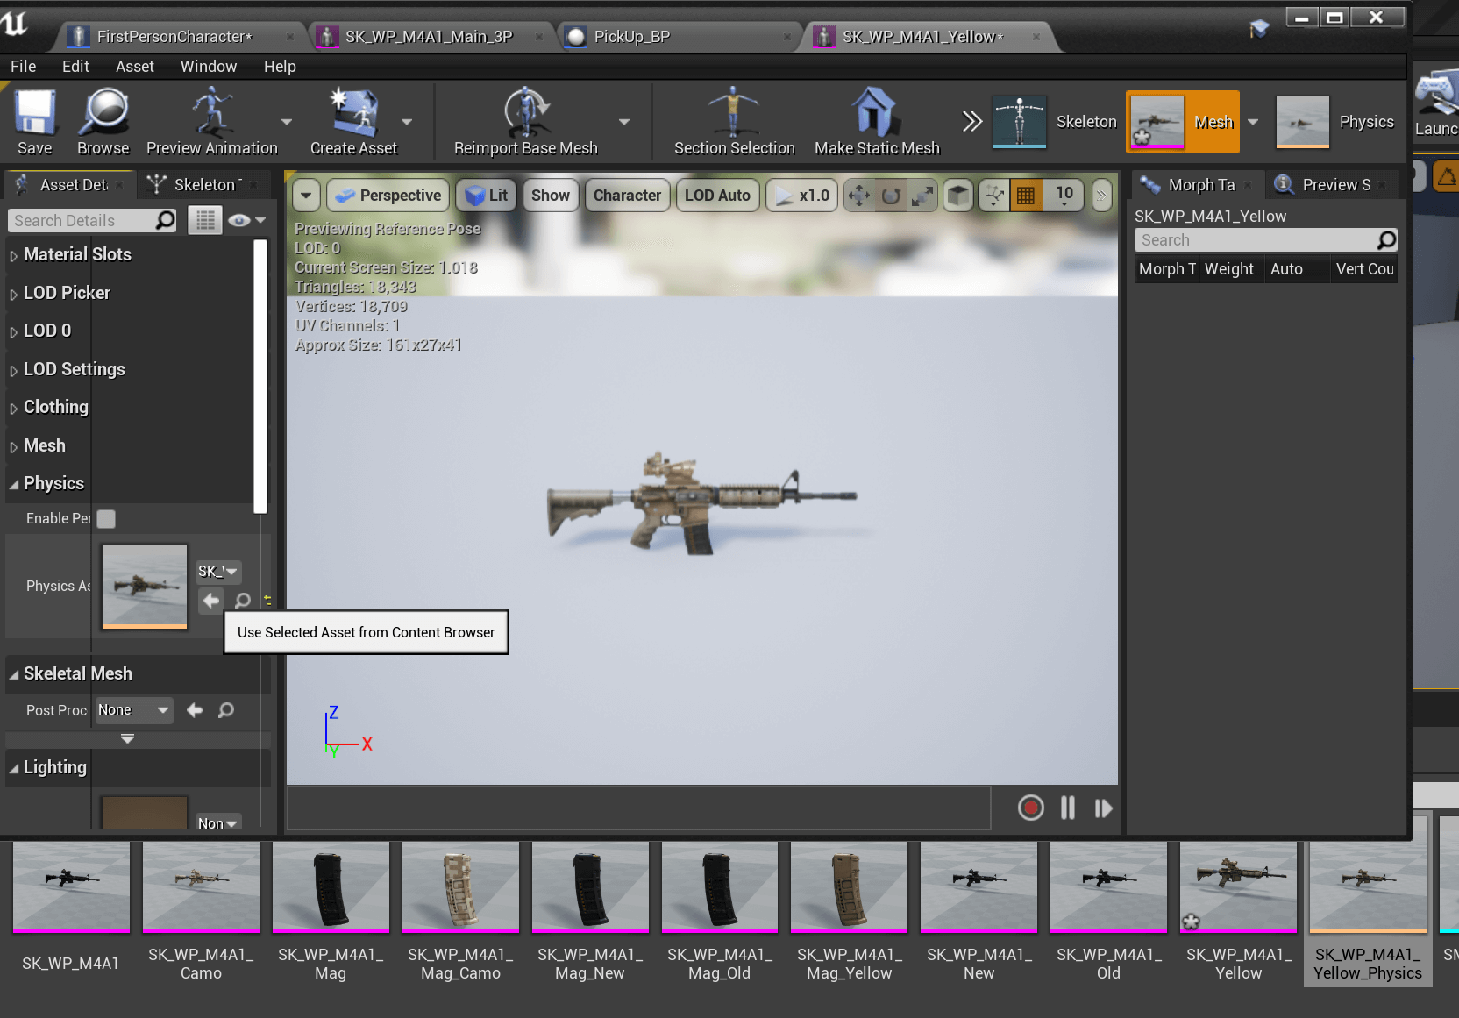Step forward one frame in playback
1459x1018 pixels.
pyautogui.click(x=1103, y=808)
